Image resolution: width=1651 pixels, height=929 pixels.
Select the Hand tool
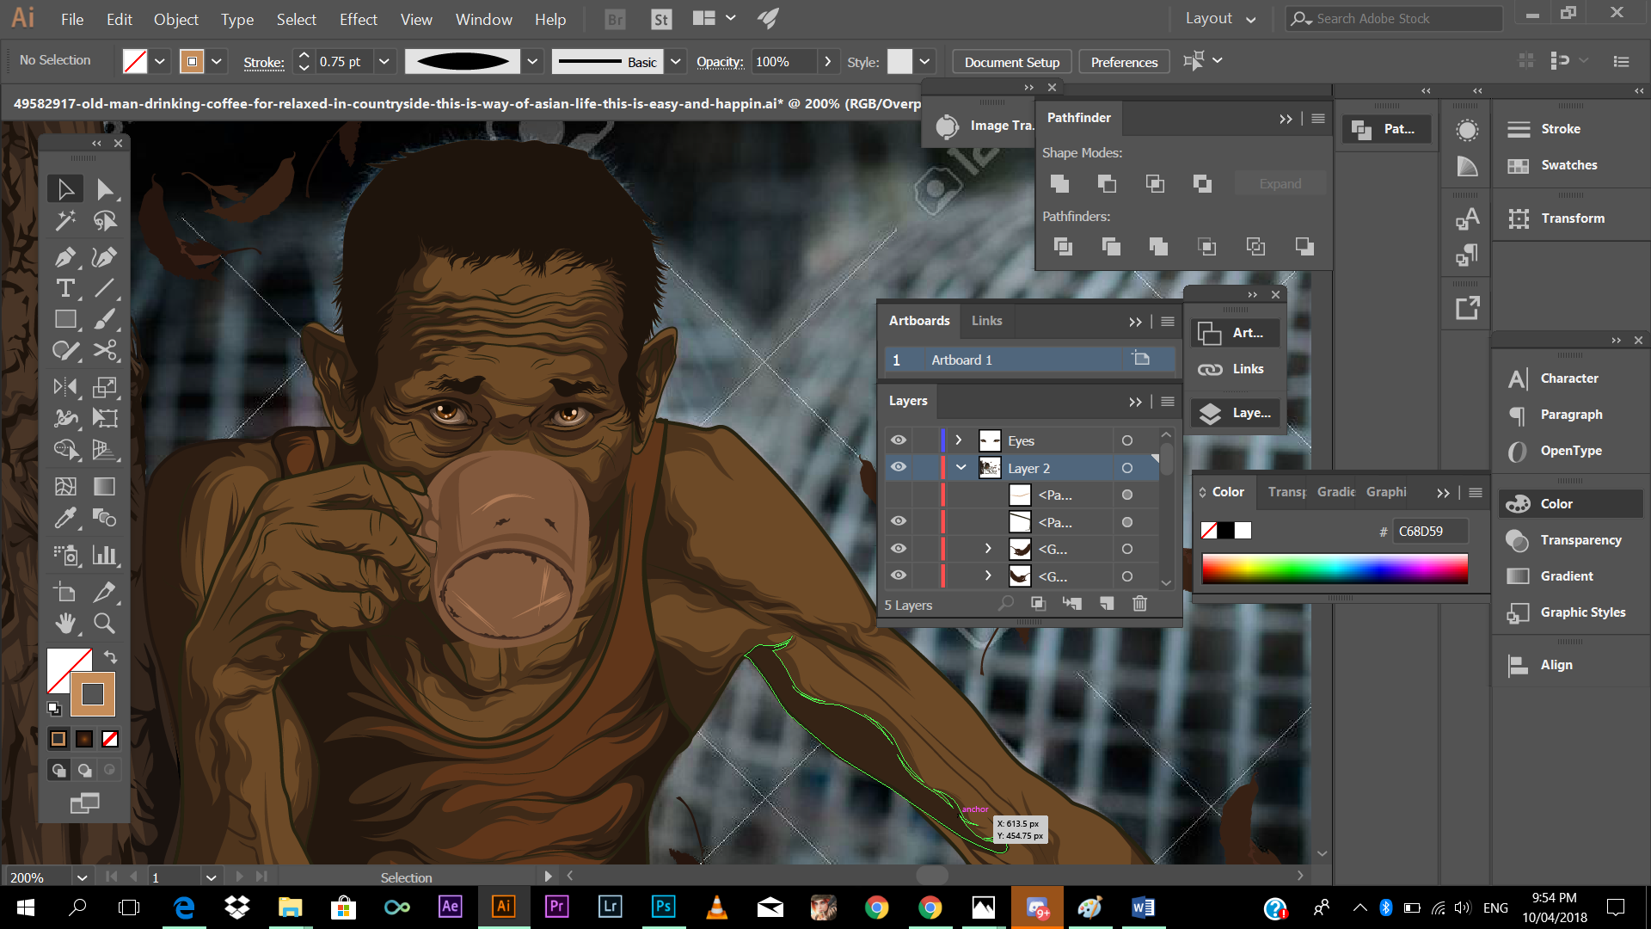pos(65,623)
